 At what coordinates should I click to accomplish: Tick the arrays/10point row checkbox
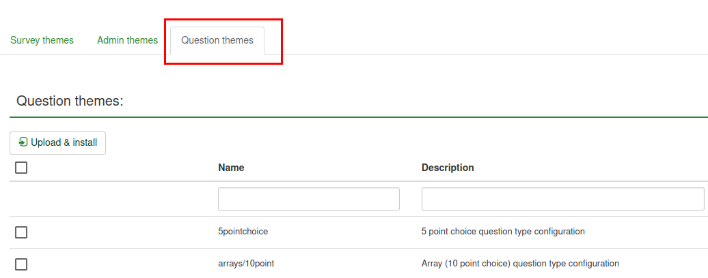(21, 264)
